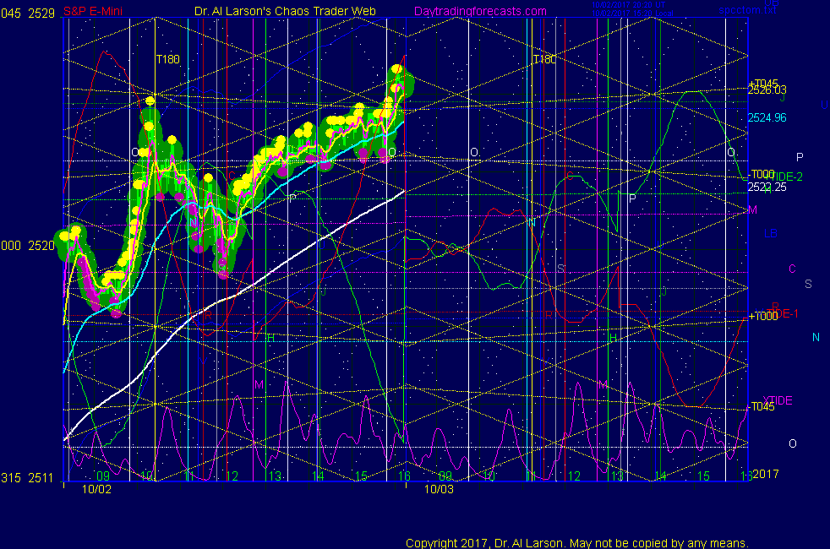Click the white P letter outside chart's right edge
This screenshot has width=830, height=549.
pos(800,157)
